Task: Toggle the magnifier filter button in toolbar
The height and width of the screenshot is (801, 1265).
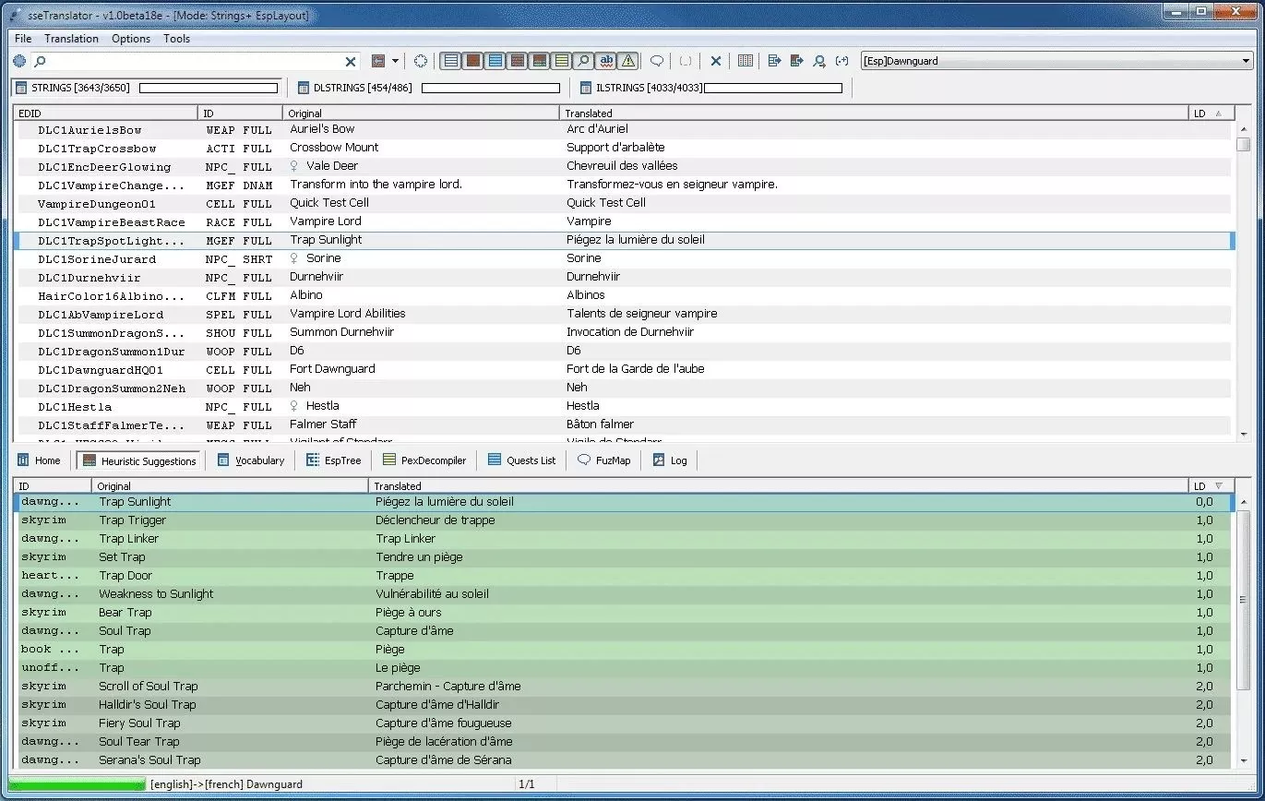Action: pyautogui.click(x=583, y=62)
